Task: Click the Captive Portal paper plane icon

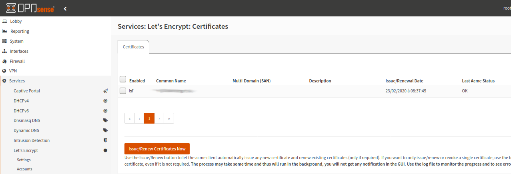Action: (105, 91)
